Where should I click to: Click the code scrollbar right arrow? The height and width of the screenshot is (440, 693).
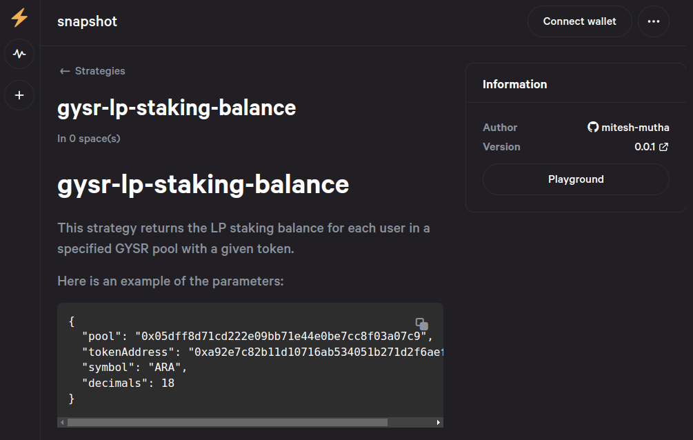pos(438,422)
